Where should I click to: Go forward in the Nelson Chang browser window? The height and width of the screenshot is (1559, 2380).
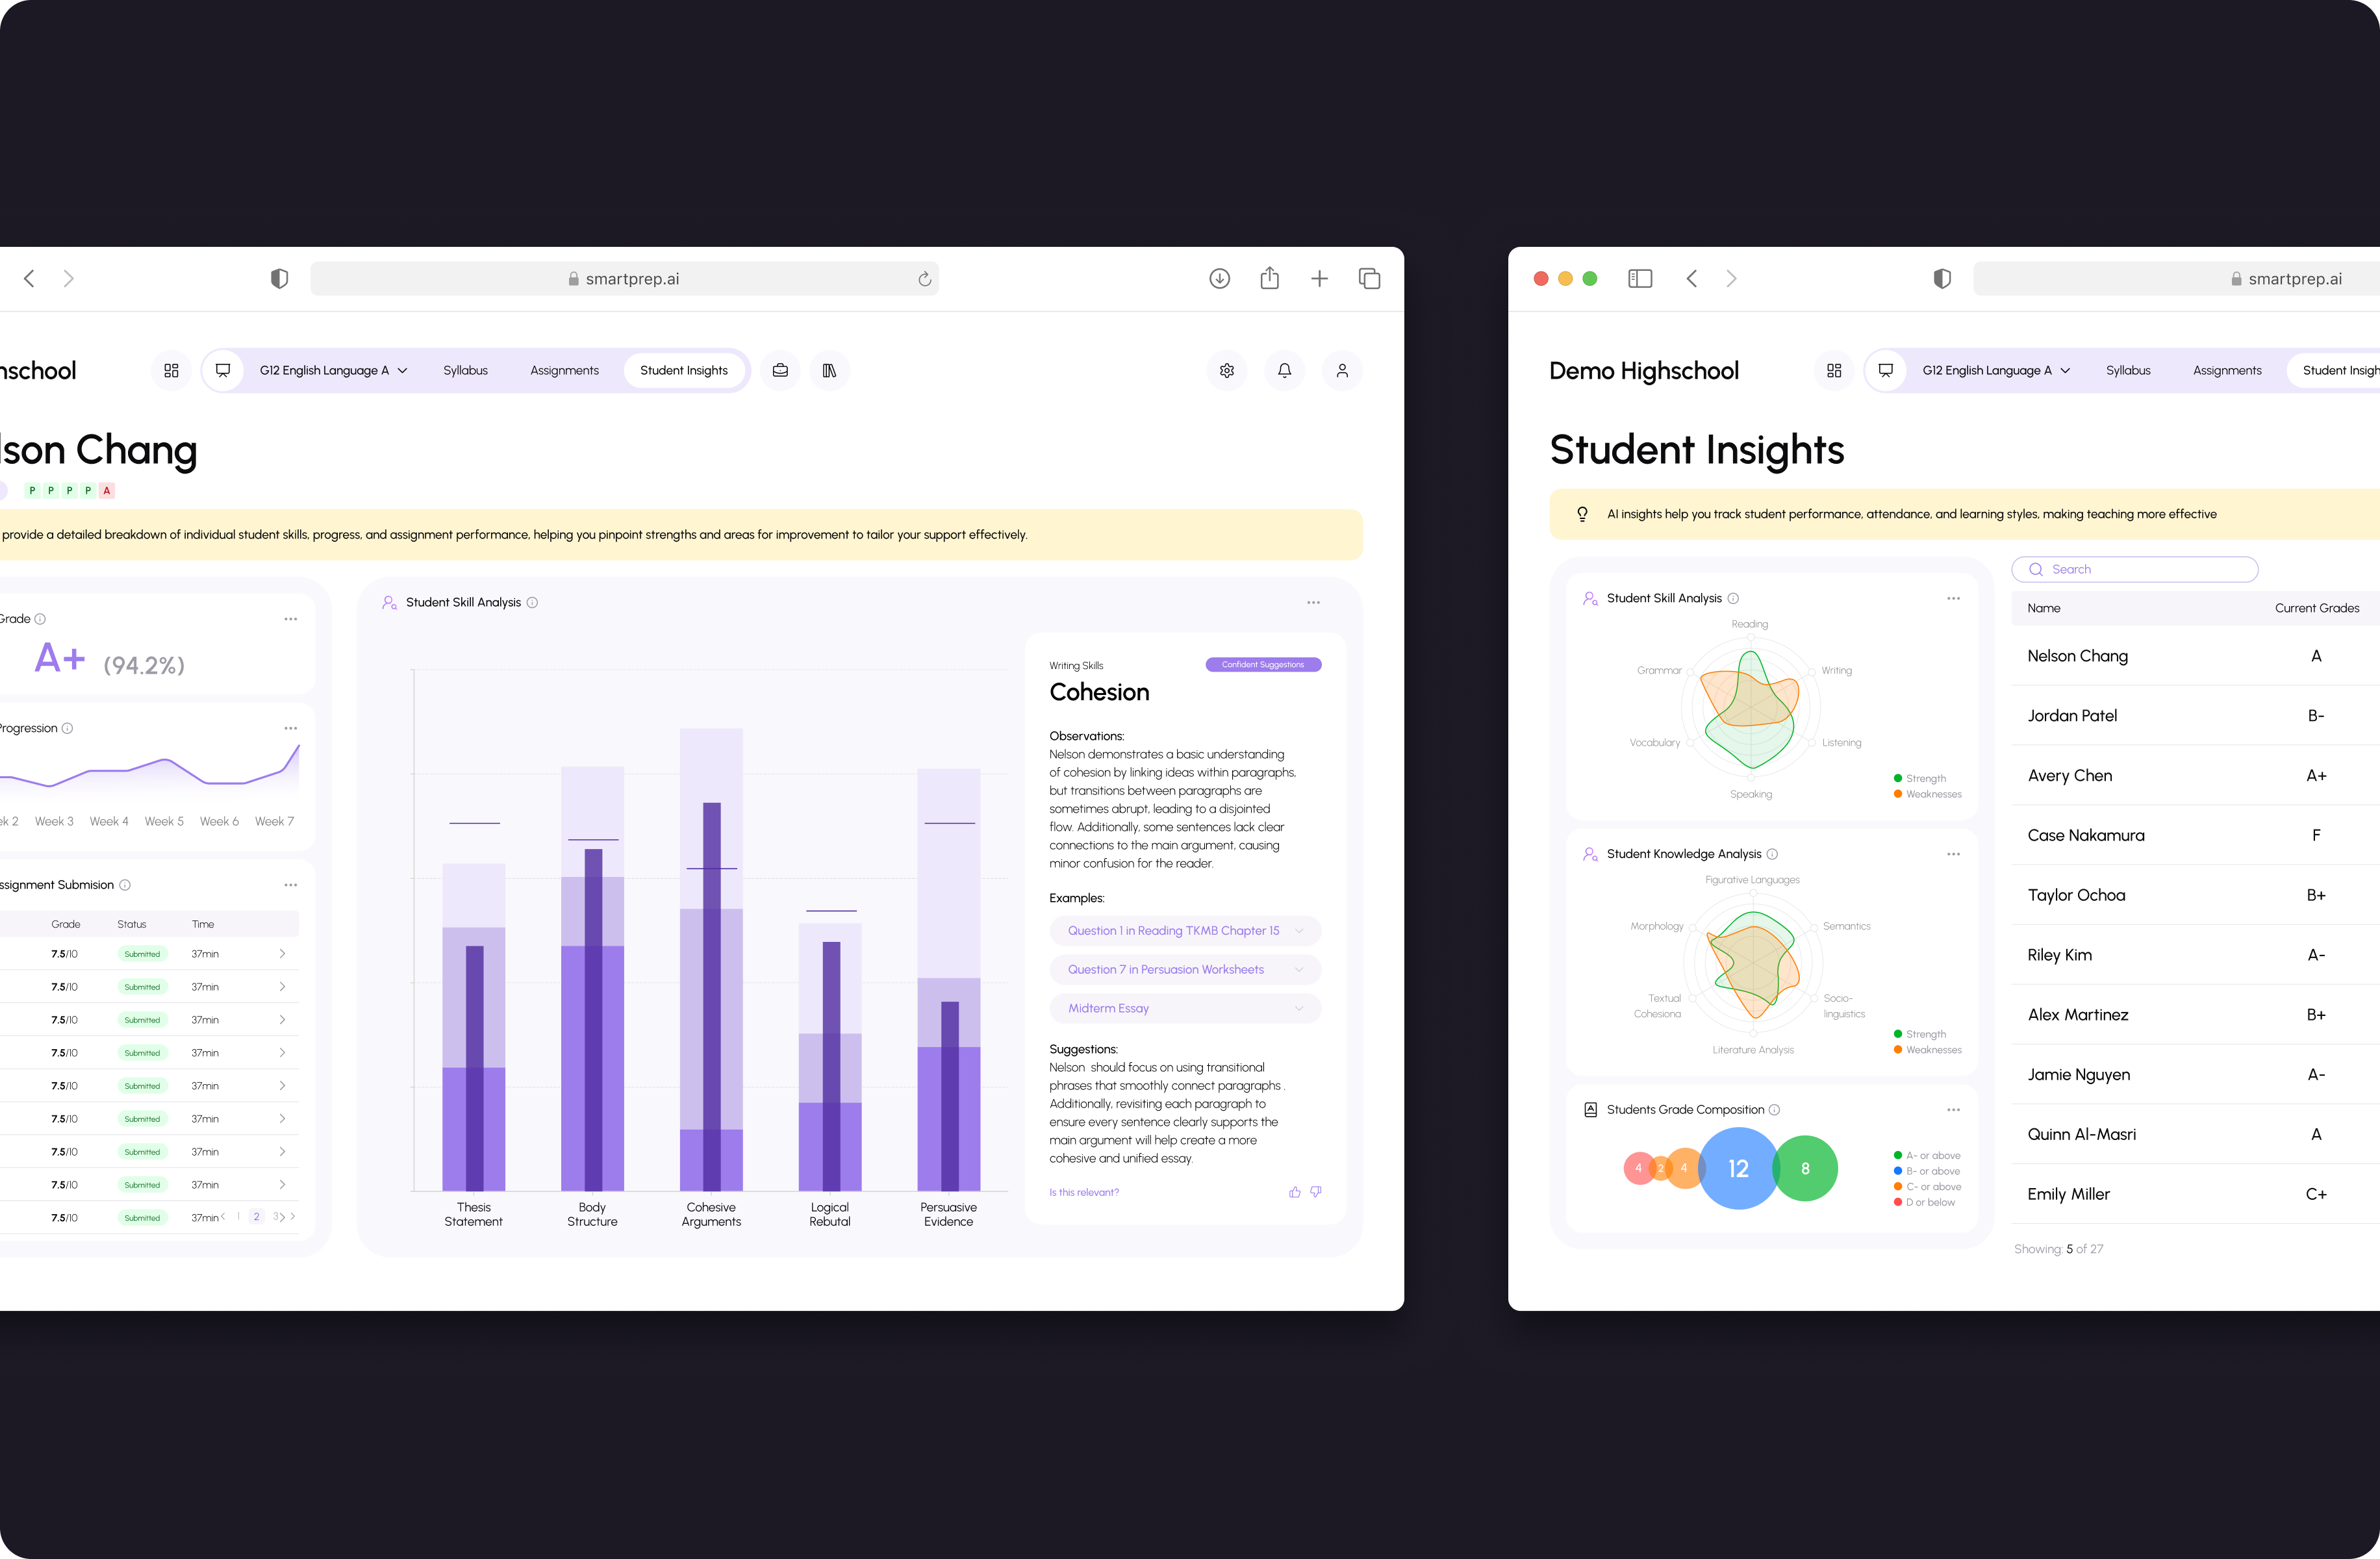tap(68, 278)
